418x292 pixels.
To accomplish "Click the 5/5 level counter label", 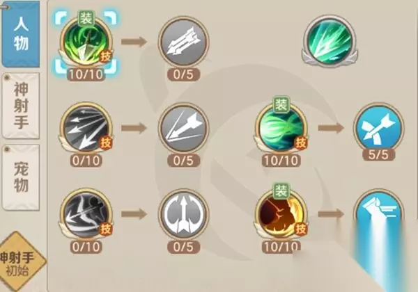I will pos(378,154).
